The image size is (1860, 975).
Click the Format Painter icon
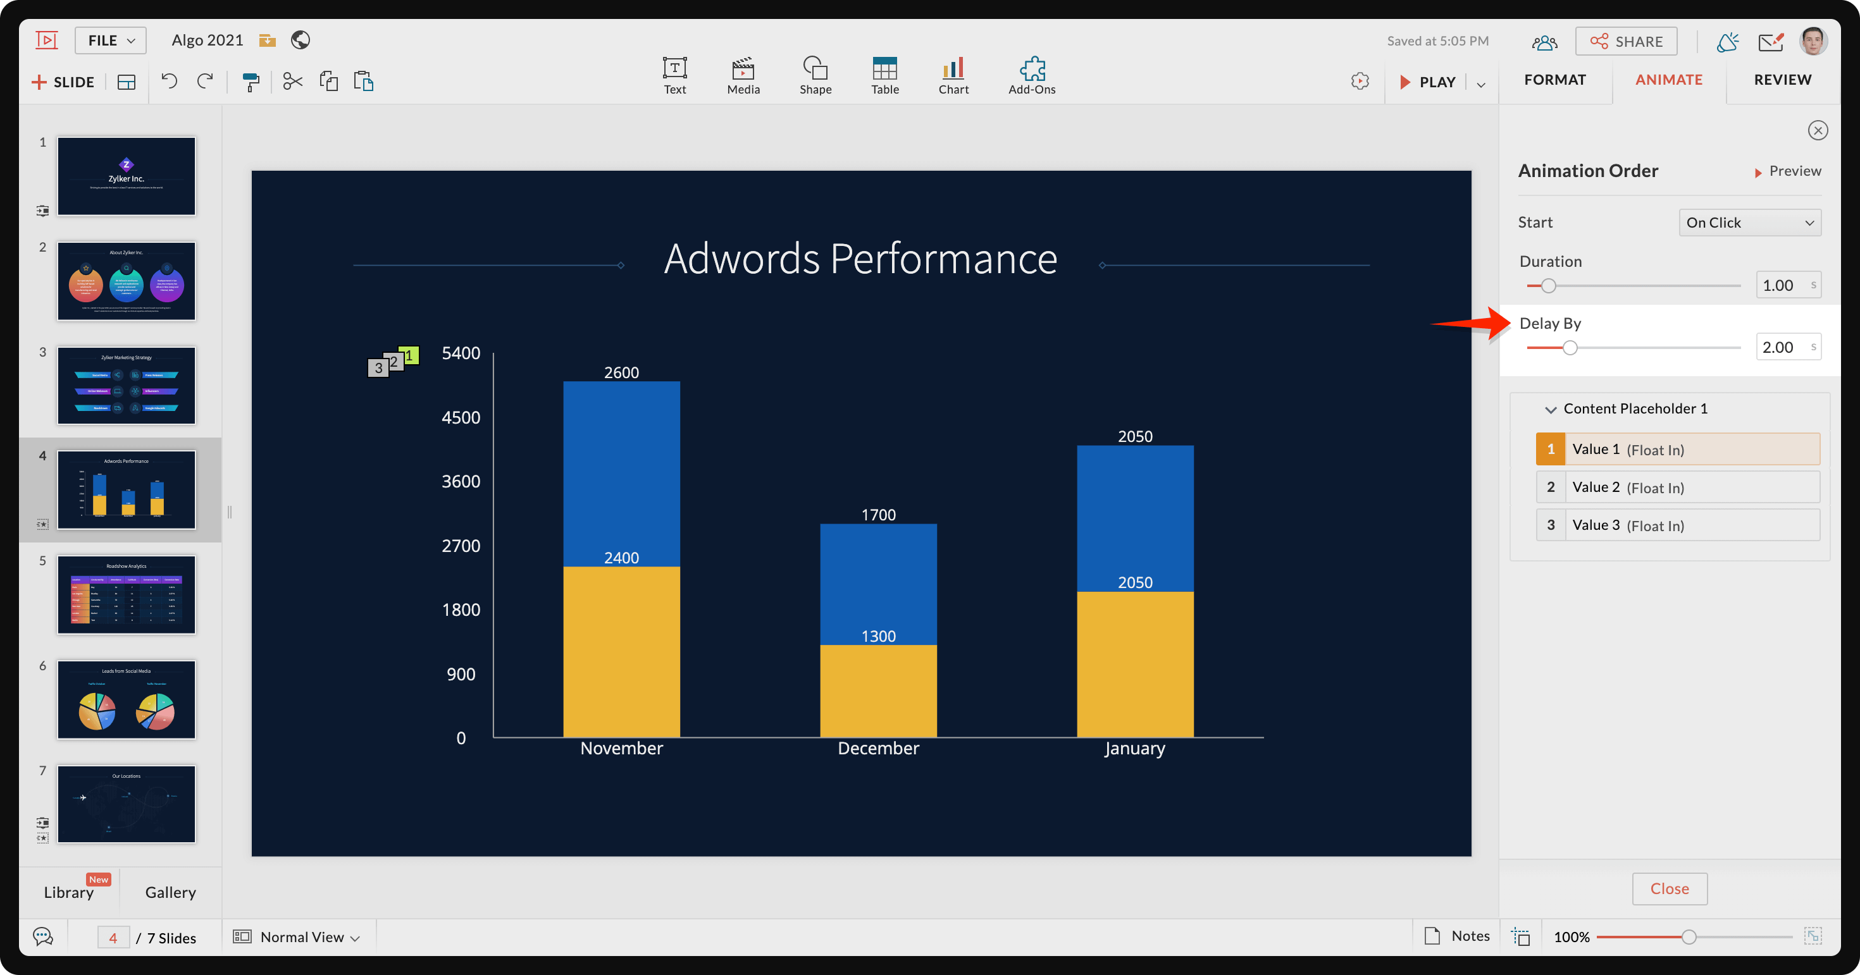(x=251, y=82)
